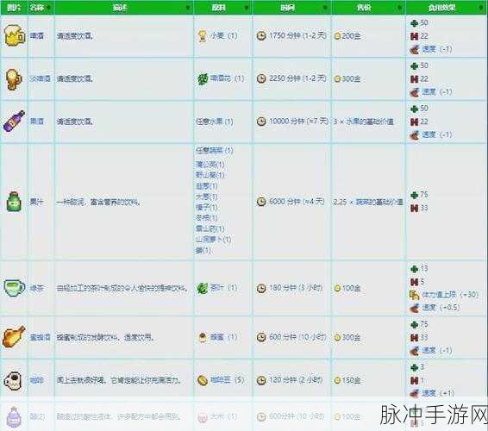Open the 绿茶 item link
This screenshot has height=431, width=488.
37,288
